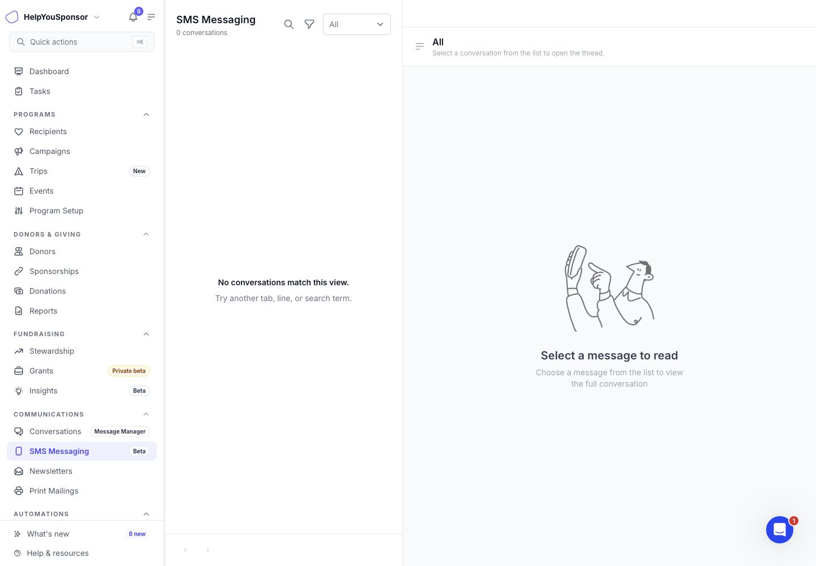Go to Recipients
Viewport: 816px width, 566px height.
pos(82,131)
